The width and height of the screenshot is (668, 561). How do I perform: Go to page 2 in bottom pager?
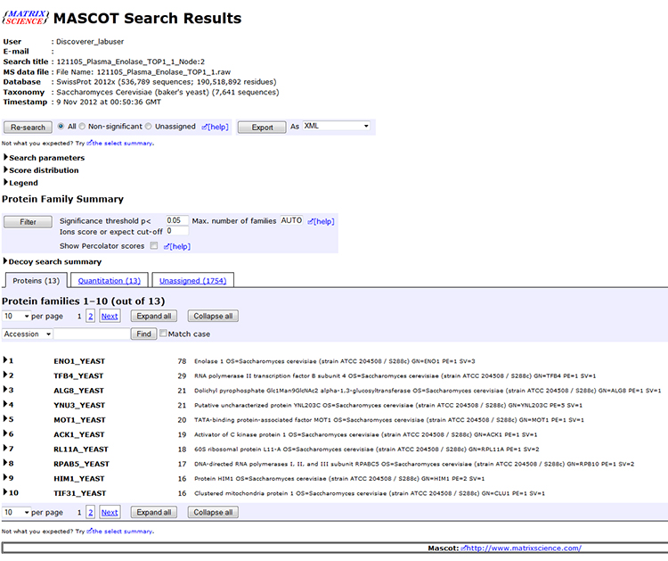(90, 512)
